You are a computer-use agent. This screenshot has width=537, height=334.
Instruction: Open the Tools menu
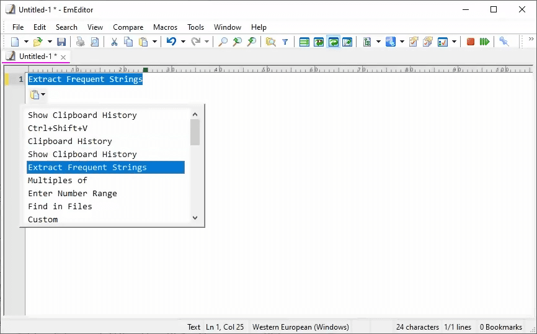tap(195, 27)
